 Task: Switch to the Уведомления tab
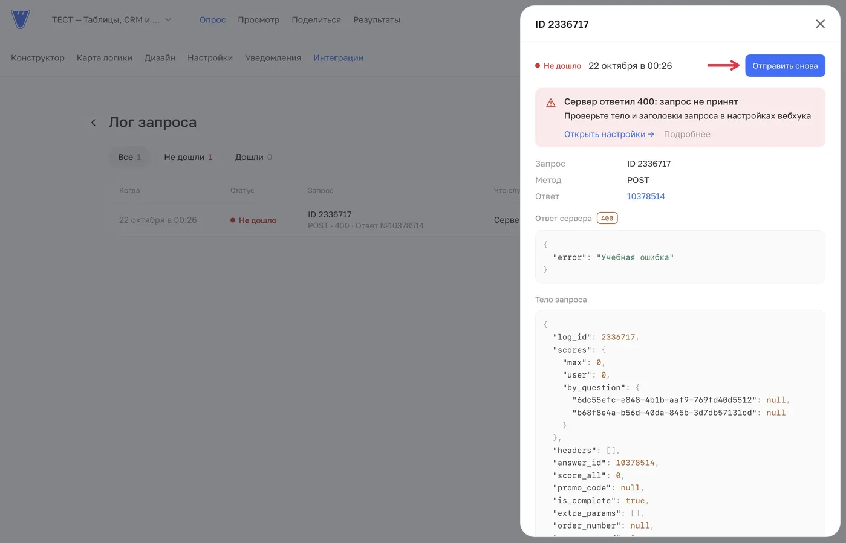[x=273, y=58]
